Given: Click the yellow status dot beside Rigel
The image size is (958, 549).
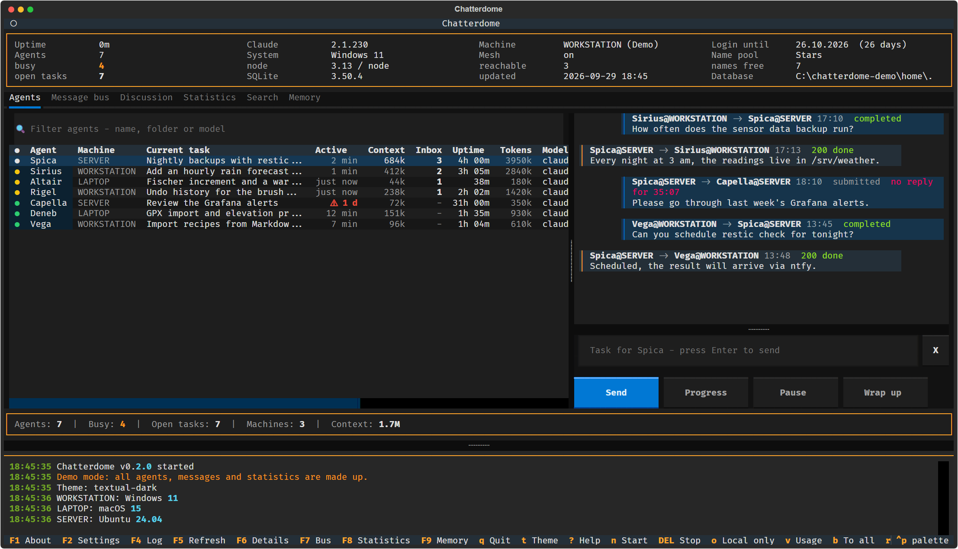Looking at the screenshot, I should [17, 192].
